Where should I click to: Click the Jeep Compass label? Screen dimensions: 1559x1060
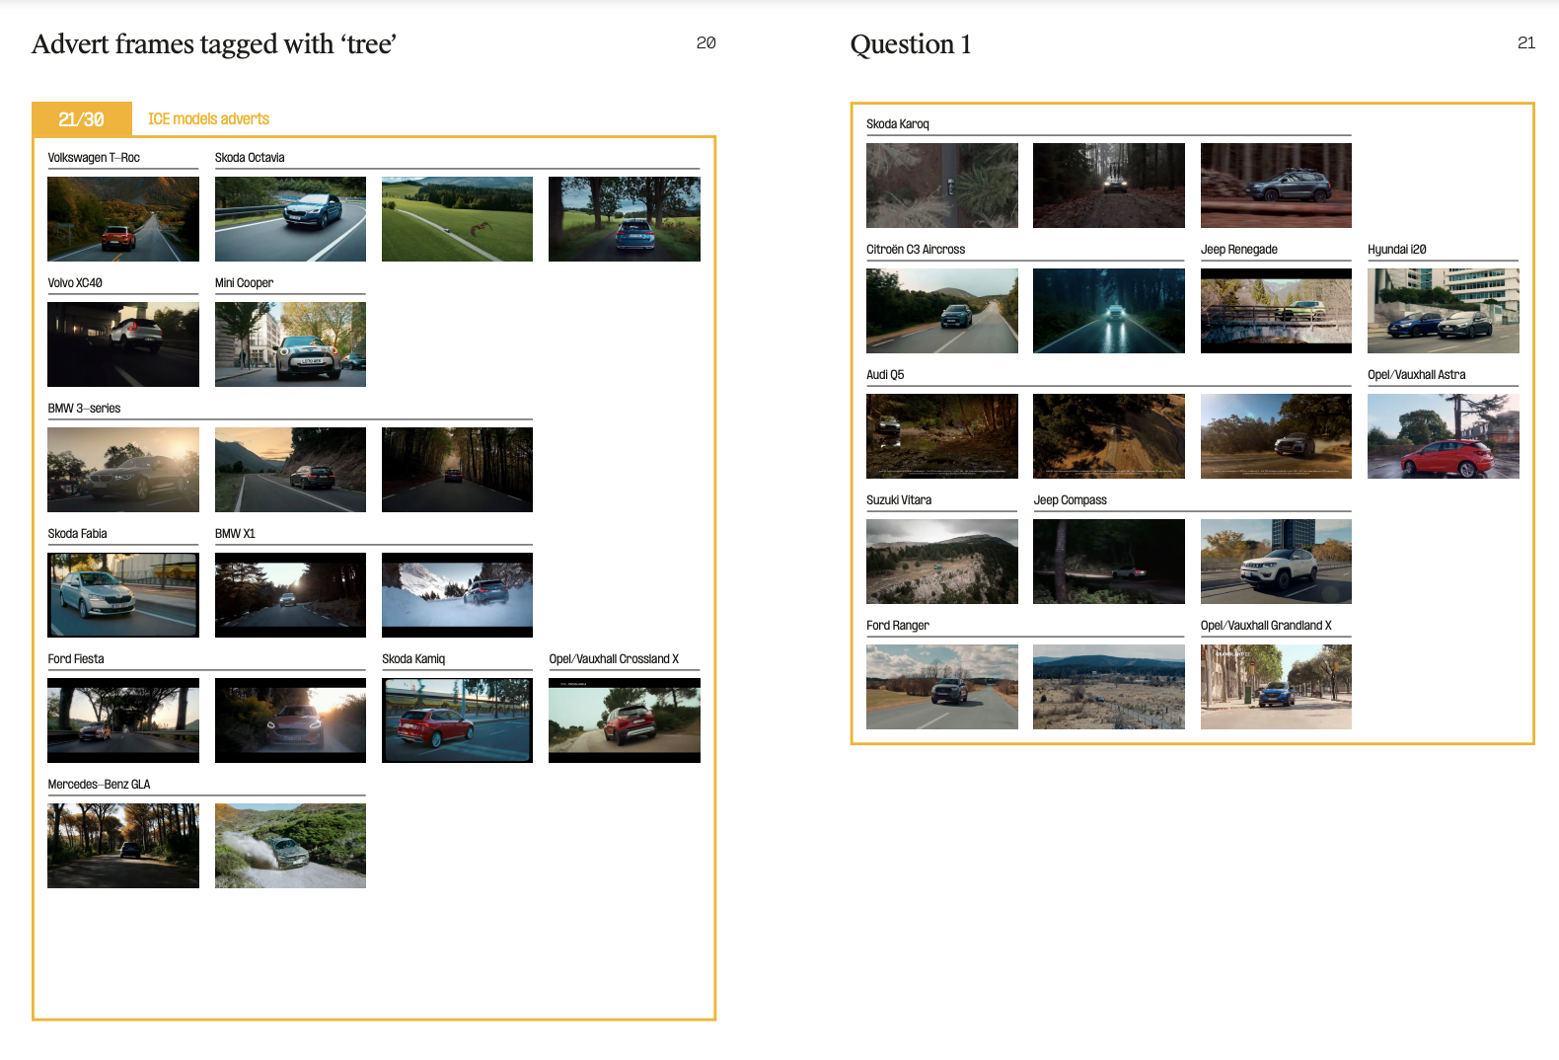(1071, 500)
